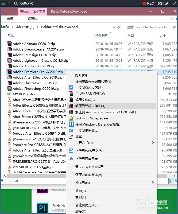The image size is (178, 214).
Task: Open the pencil drawing tool in recorder bar
Action: [167, 3]
